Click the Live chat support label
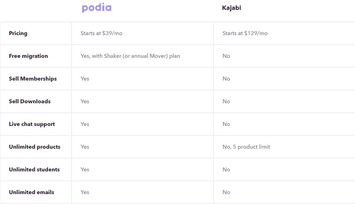355x204 pixels. point(32,124)
